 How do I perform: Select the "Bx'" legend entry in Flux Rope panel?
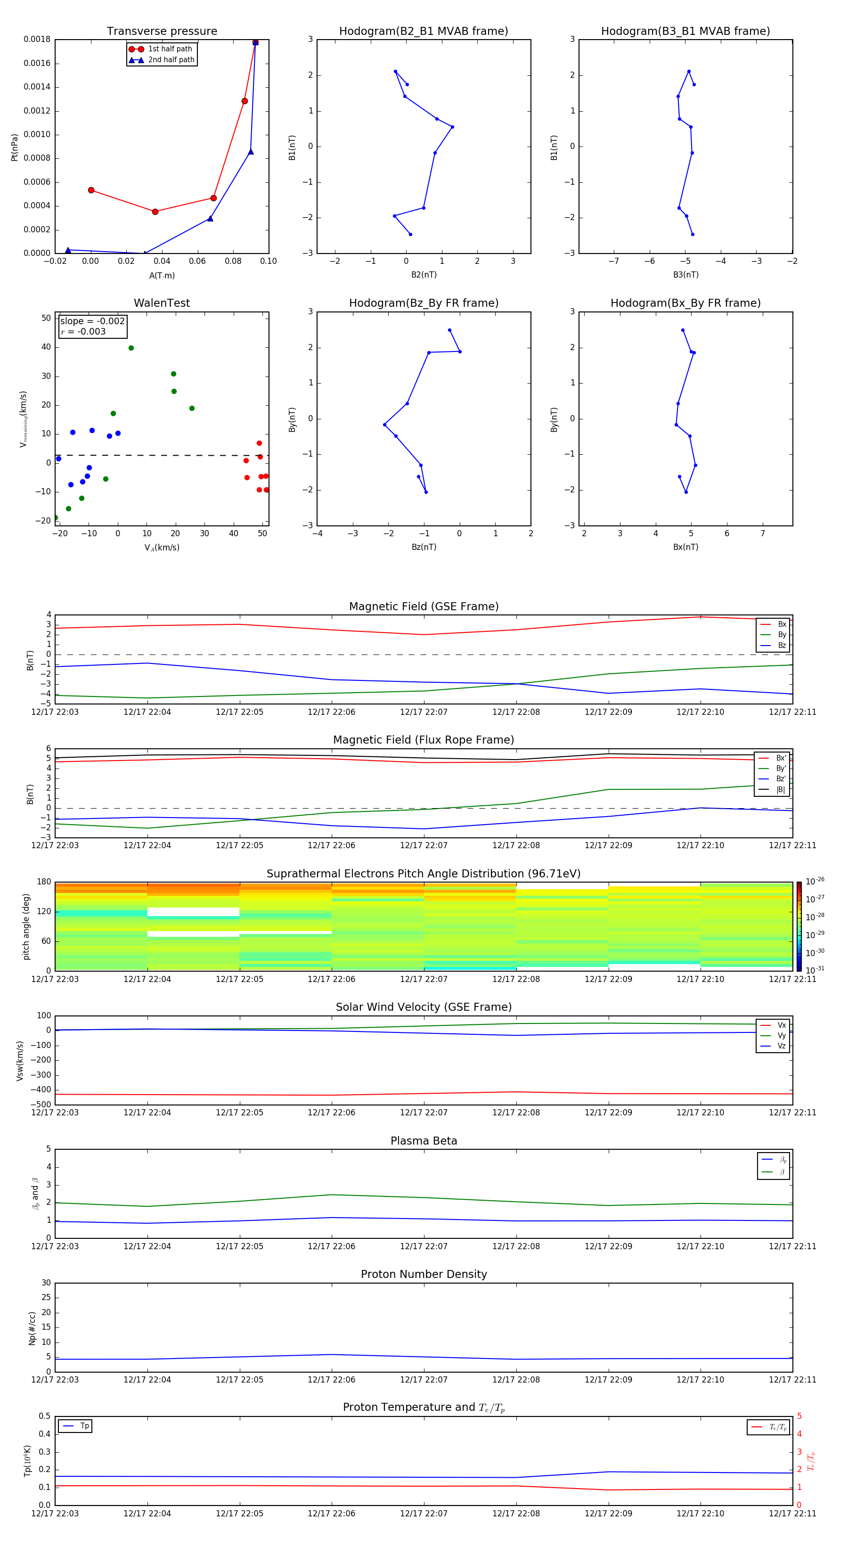coord(773,758)
